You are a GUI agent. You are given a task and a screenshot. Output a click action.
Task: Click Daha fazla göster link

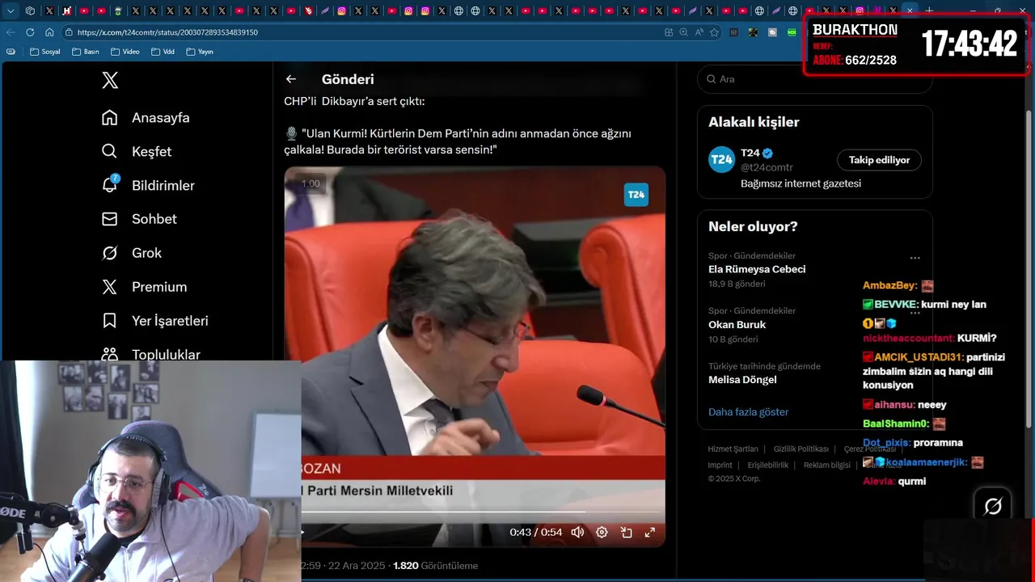748,412
